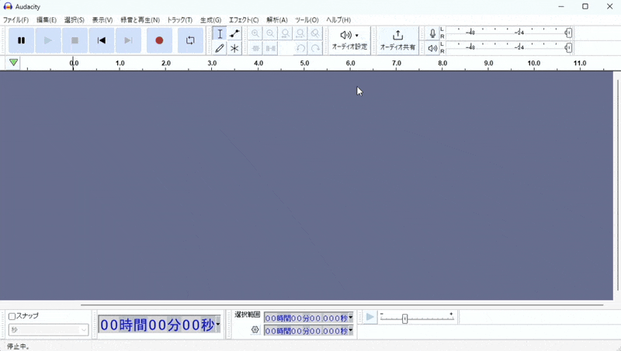Click the upper selection start time field

coord(306,318)
